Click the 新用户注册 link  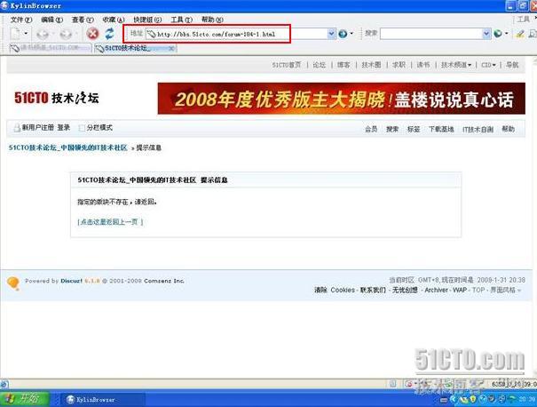point(37,128)
